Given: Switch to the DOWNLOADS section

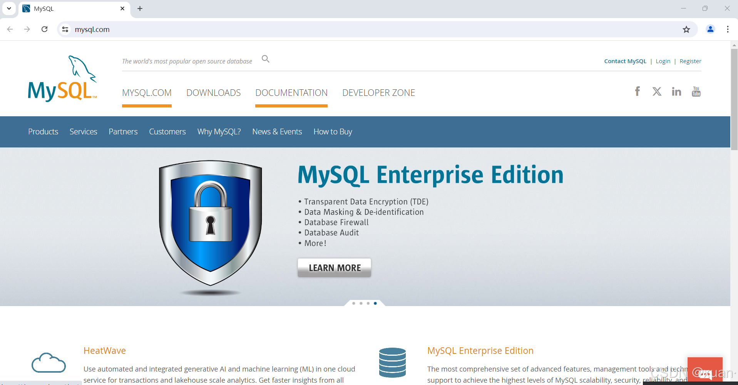Looking at the screenshot, I should coord(213,92).
